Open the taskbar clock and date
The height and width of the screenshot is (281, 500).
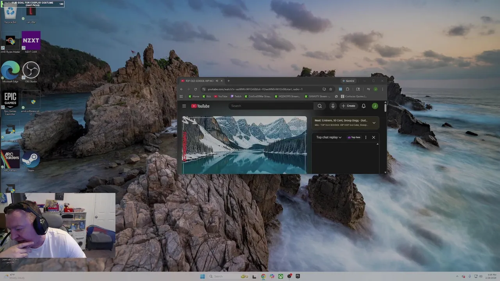491,276
